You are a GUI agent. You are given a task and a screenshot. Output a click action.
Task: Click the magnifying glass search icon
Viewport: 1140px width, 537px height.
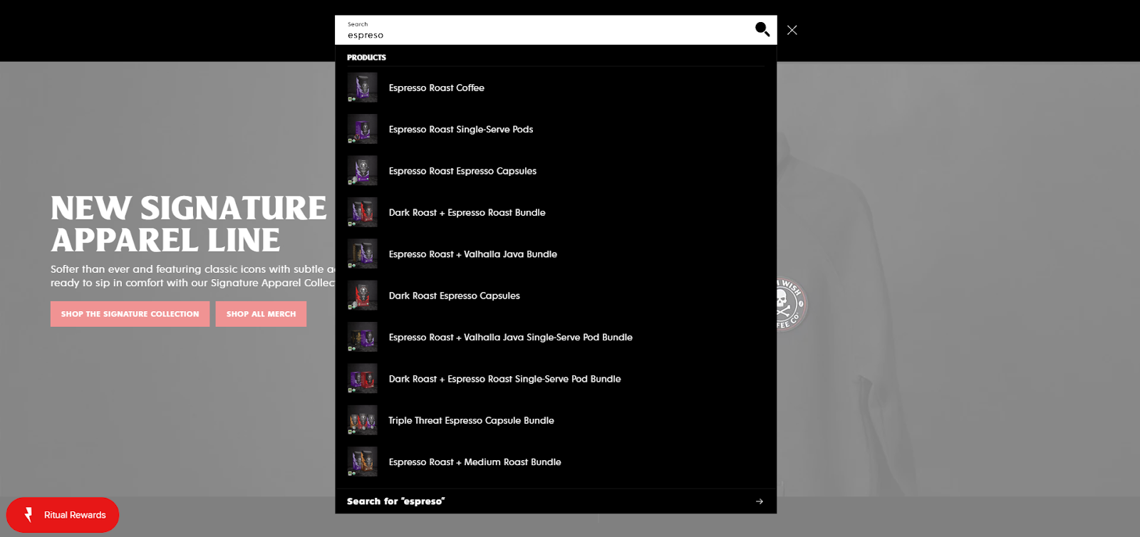coord(762,29)
